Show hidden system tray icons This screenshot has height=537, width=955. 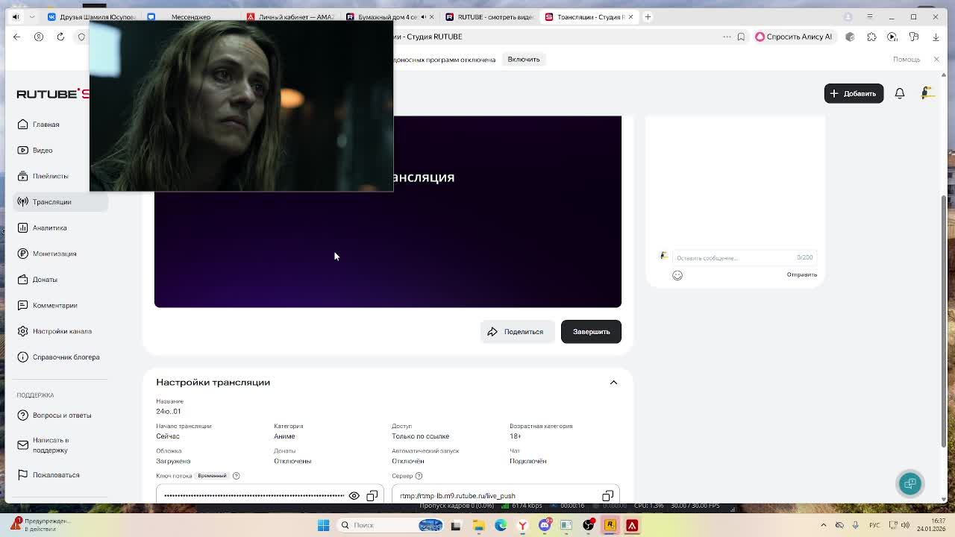824,525
